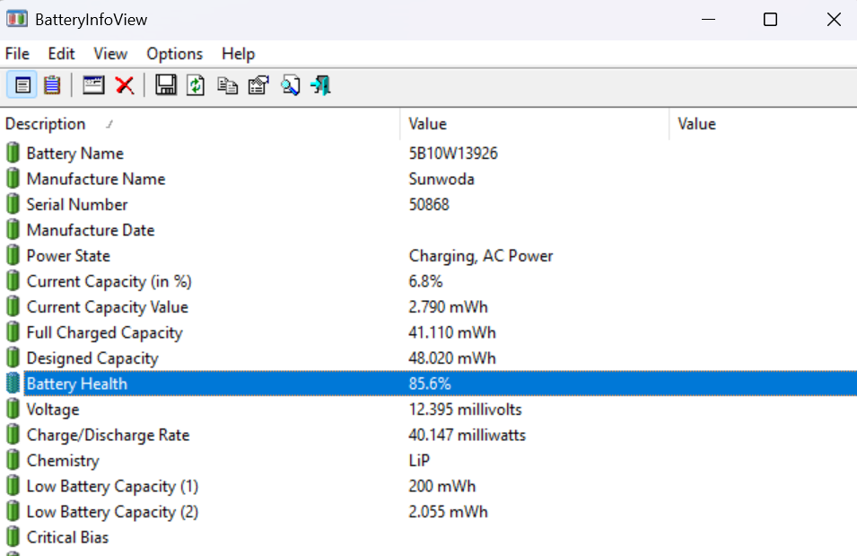
Task: Click the Find magnifier toolbar icon
Action: (x=290, y=85)
